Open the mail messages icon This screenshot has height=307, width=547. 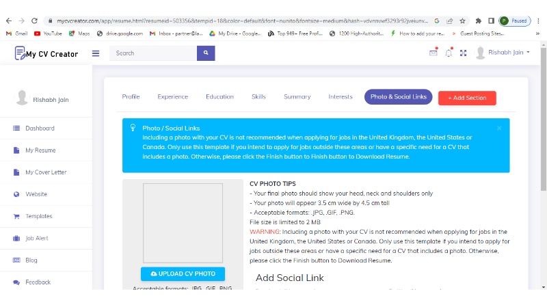[x=433, y=53]
